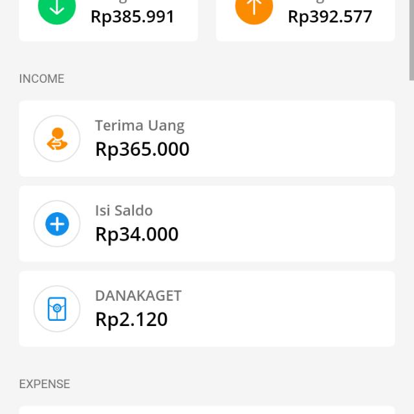Click the scrollbar thumb on the right edge
Viewport: 414px width, 414px height.
(411, 39)
